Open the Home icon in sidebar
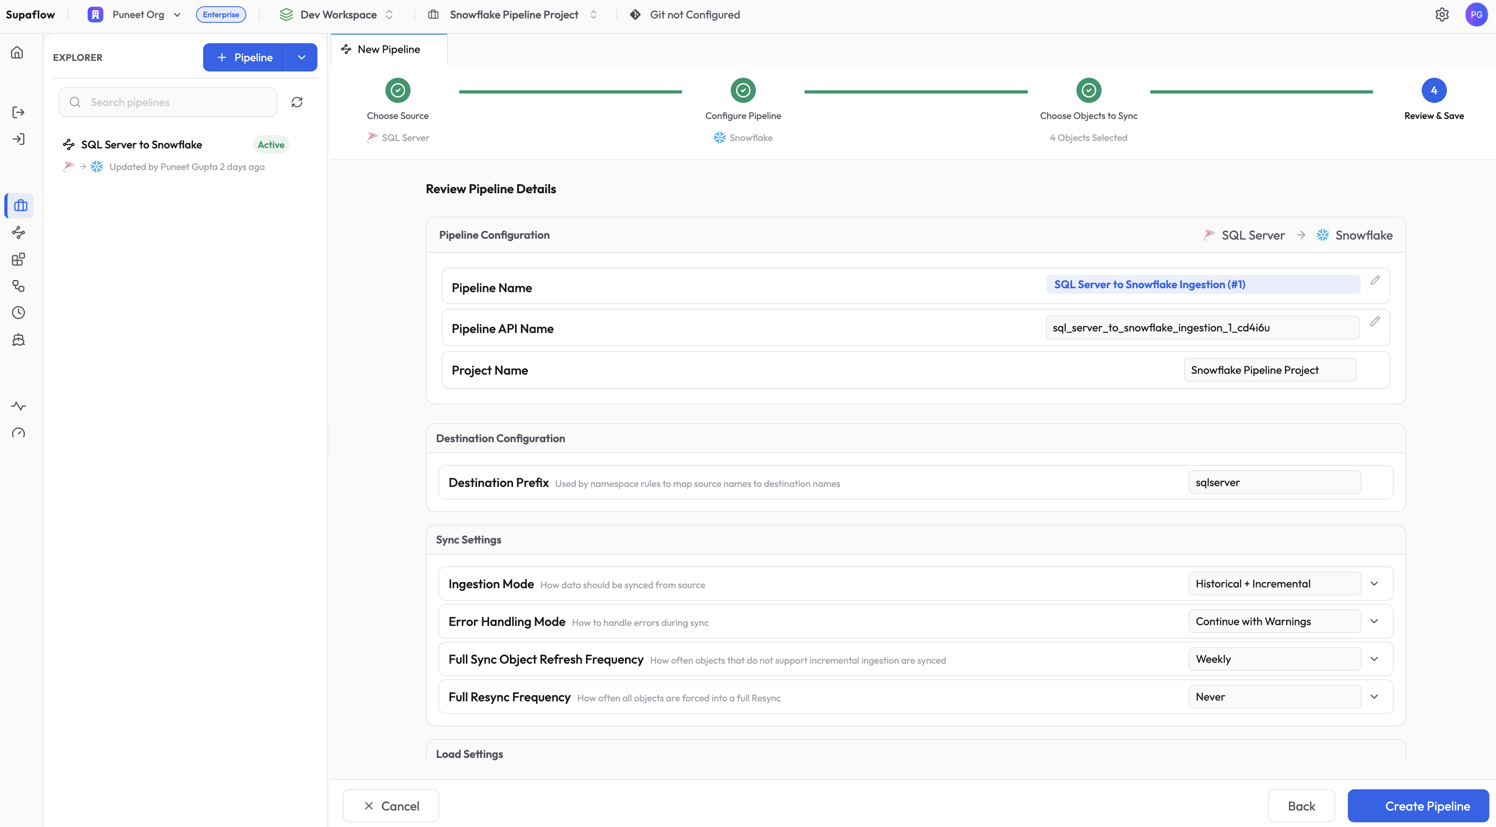The height and width of the screenshot is (827, 1496). tap(17, 52)
